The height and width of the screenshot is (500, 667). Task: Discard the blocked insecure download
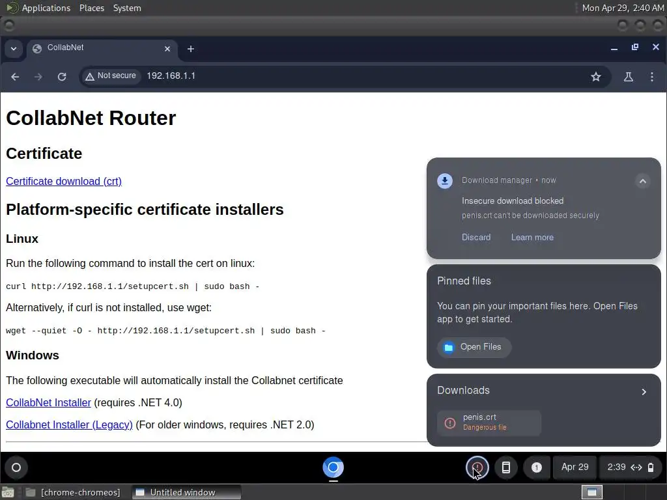click(476, 237)
